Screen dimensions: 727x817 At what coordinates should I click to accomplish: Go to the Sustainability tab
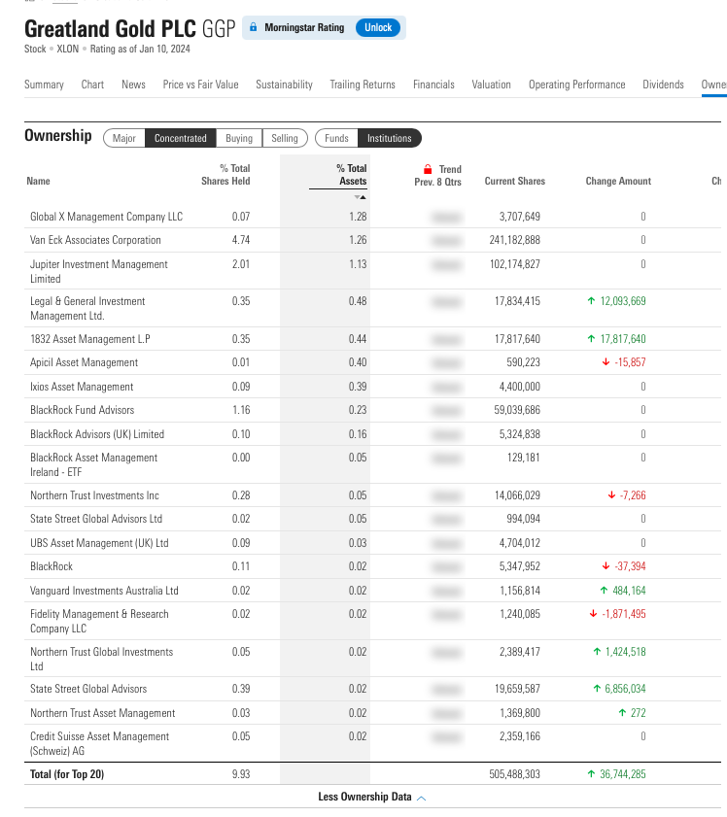pyautogui.click(x=284, y=85)
